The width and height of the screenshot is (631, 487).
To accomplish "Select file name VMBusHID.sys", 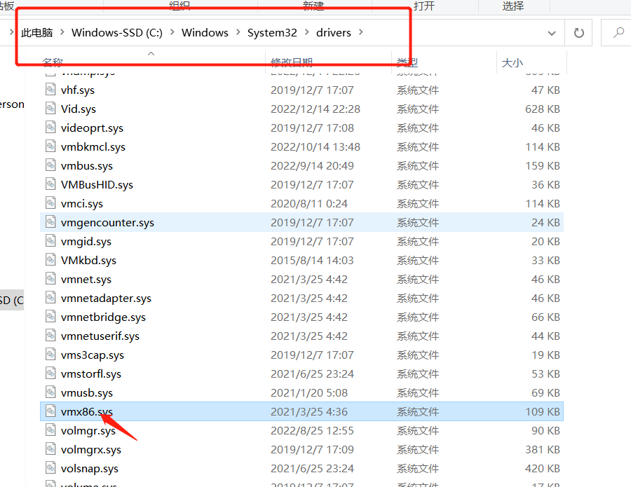I will pos(97,185).
